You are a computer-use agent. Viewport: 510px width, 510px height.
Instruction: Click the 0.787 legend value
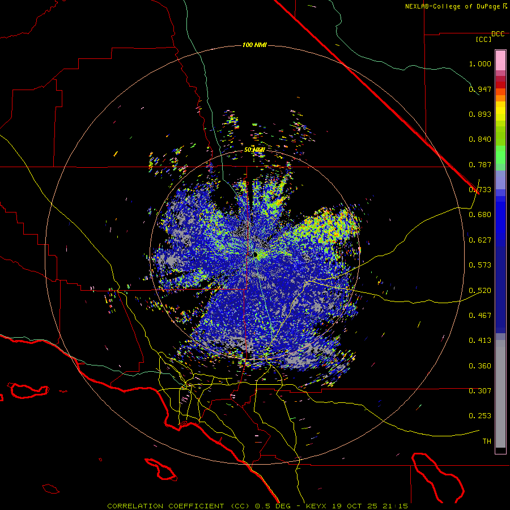pos(480,164)
